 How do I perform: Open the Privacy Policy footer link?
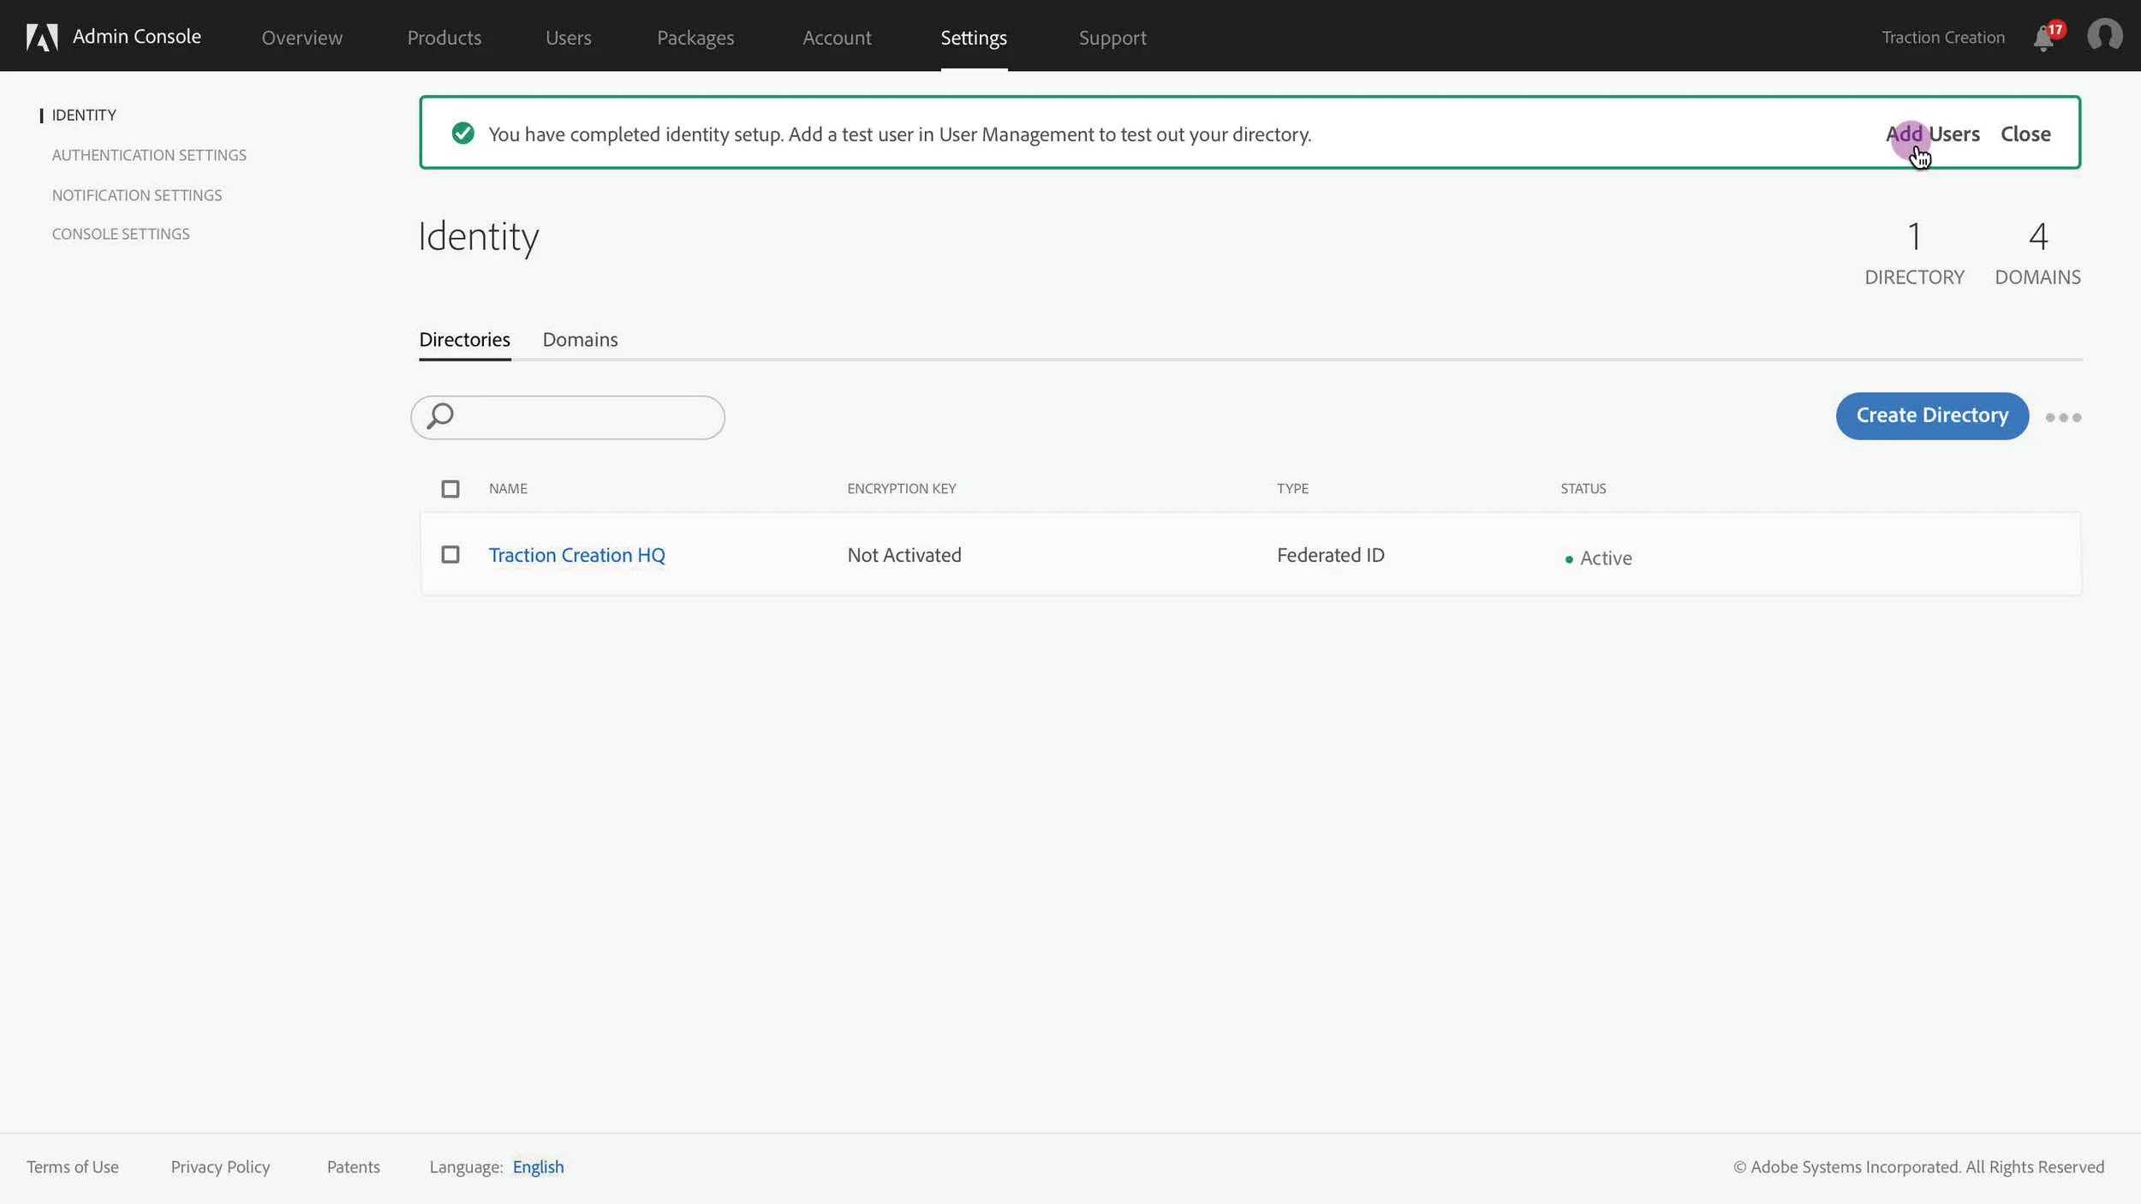[220, 1166]
